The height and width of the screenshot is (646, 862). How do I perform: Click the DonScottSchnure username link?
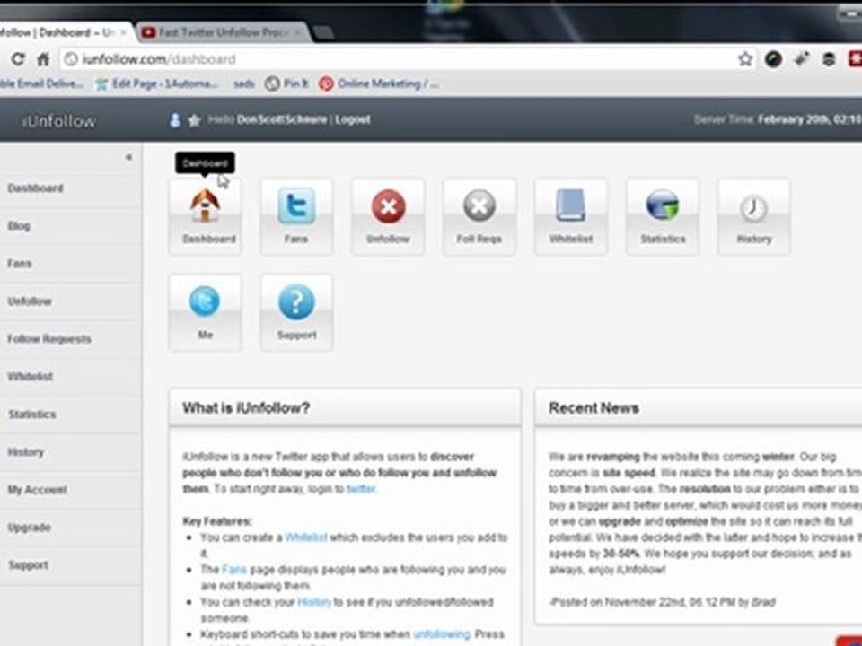282,119
